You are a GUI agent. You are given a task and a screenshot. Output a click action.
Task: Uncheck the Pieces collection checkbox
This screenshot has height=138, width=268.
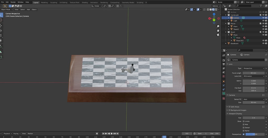pyautogui.click(x=260, y=23)
